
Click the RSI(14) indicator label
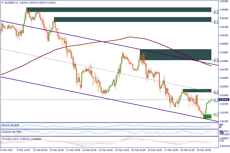pos(7,125)
